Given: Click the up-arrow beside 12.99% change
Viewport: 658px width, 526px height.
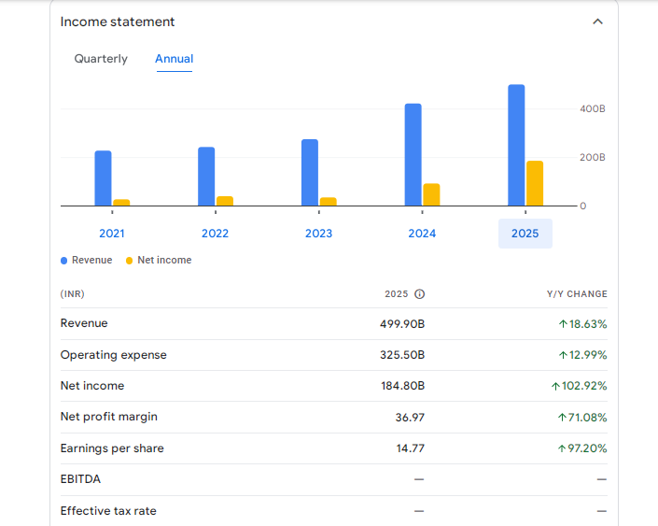Looking at the screenshot, I should 563,355.
